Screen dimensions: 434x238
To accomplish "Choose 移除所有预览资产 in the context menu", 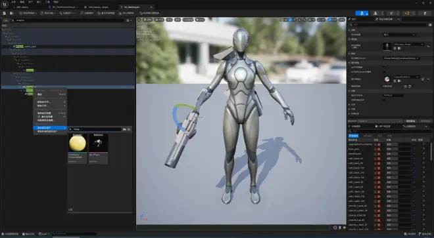I will [x=50, y=132].
